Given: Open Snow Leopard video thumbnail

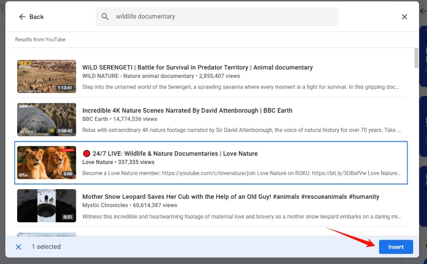Looking at the screenshot, I should click(x=46, y=206).
